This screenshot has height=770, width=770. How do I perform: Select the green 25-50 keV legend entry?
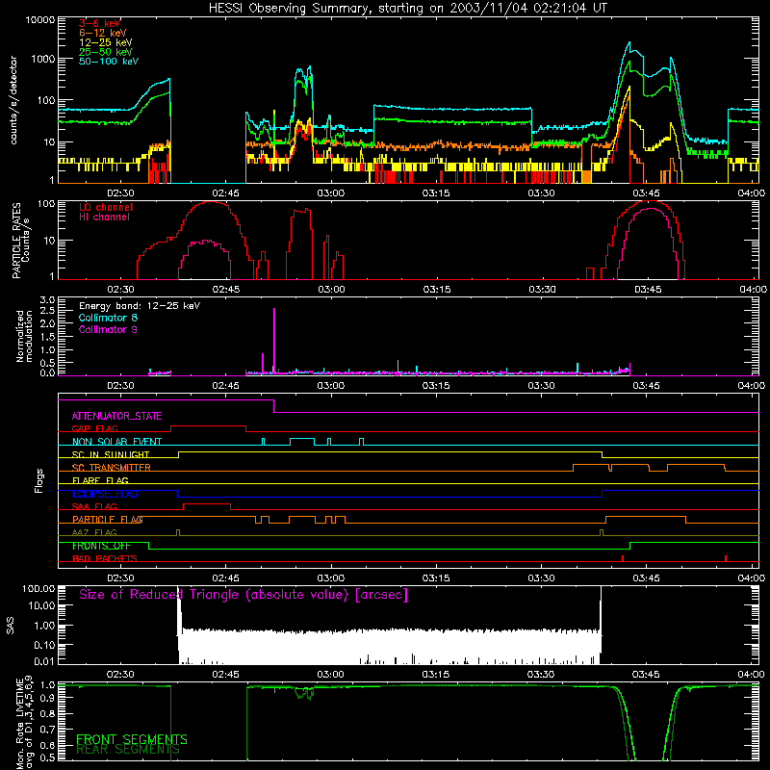pos(105,52)
